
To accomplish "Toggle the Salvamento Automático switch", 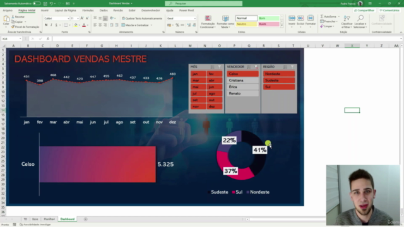I will tap(37, 3).
